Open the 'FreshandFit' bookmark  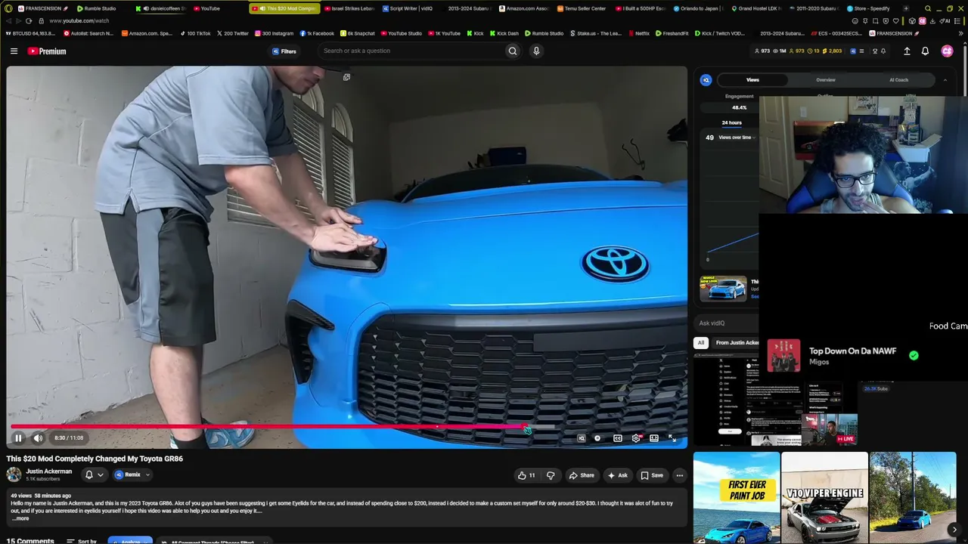(672, 33)
